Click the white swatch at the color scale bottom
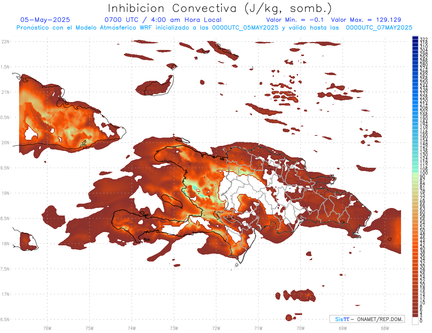Image resolution: width=432 pixels, height=333 pixels. [x=415, y=321]
